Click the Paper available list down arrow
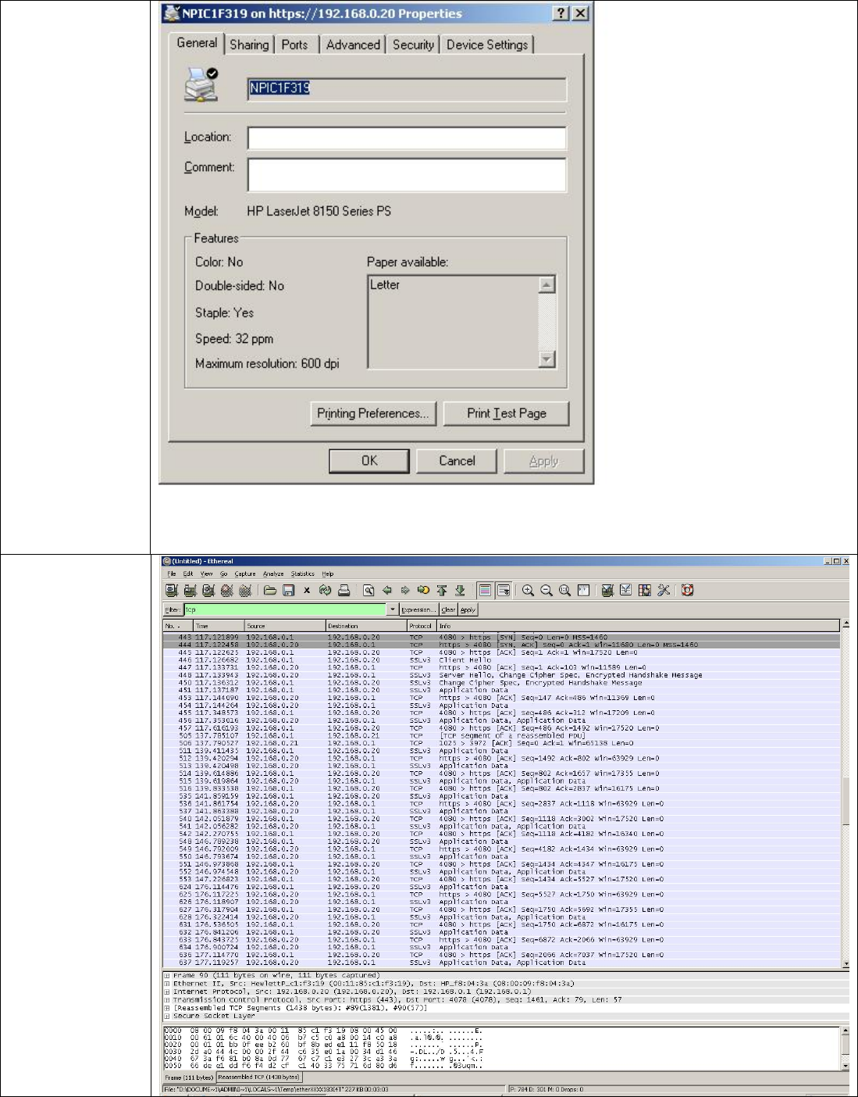 [x=547, y=359]
